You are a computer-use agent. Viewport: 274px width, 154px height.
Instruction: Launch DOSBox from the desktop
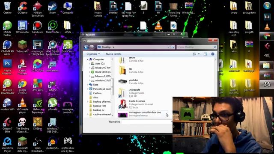tap(38, 124)
